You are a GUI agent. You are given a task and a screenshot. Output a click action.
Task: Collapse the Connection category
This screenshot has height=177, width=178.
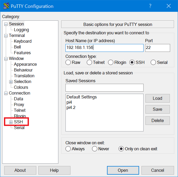(6, 93)
